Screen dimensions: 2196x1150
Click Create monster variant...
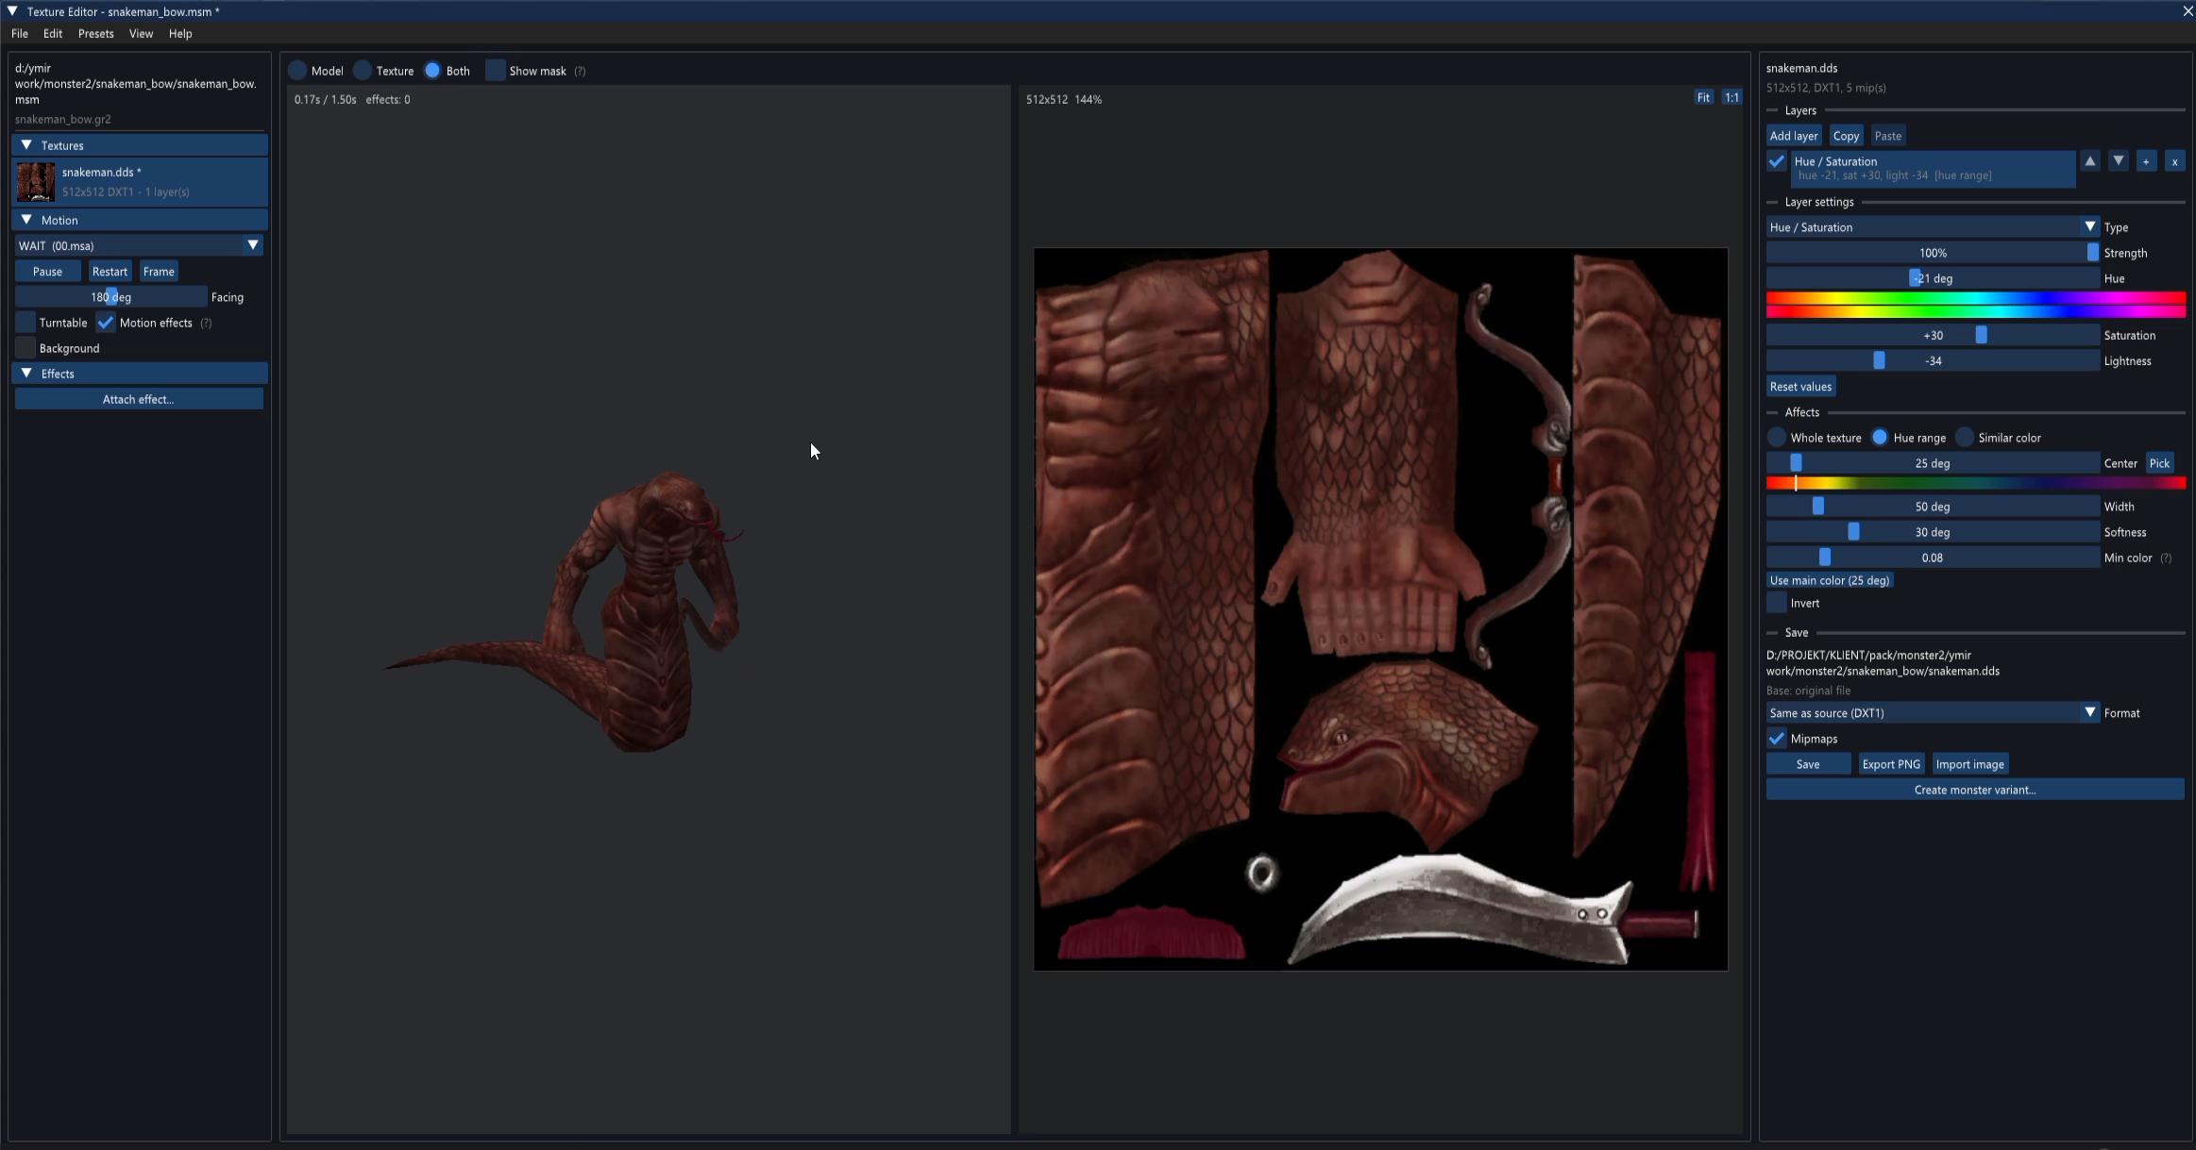(1975, 791)
